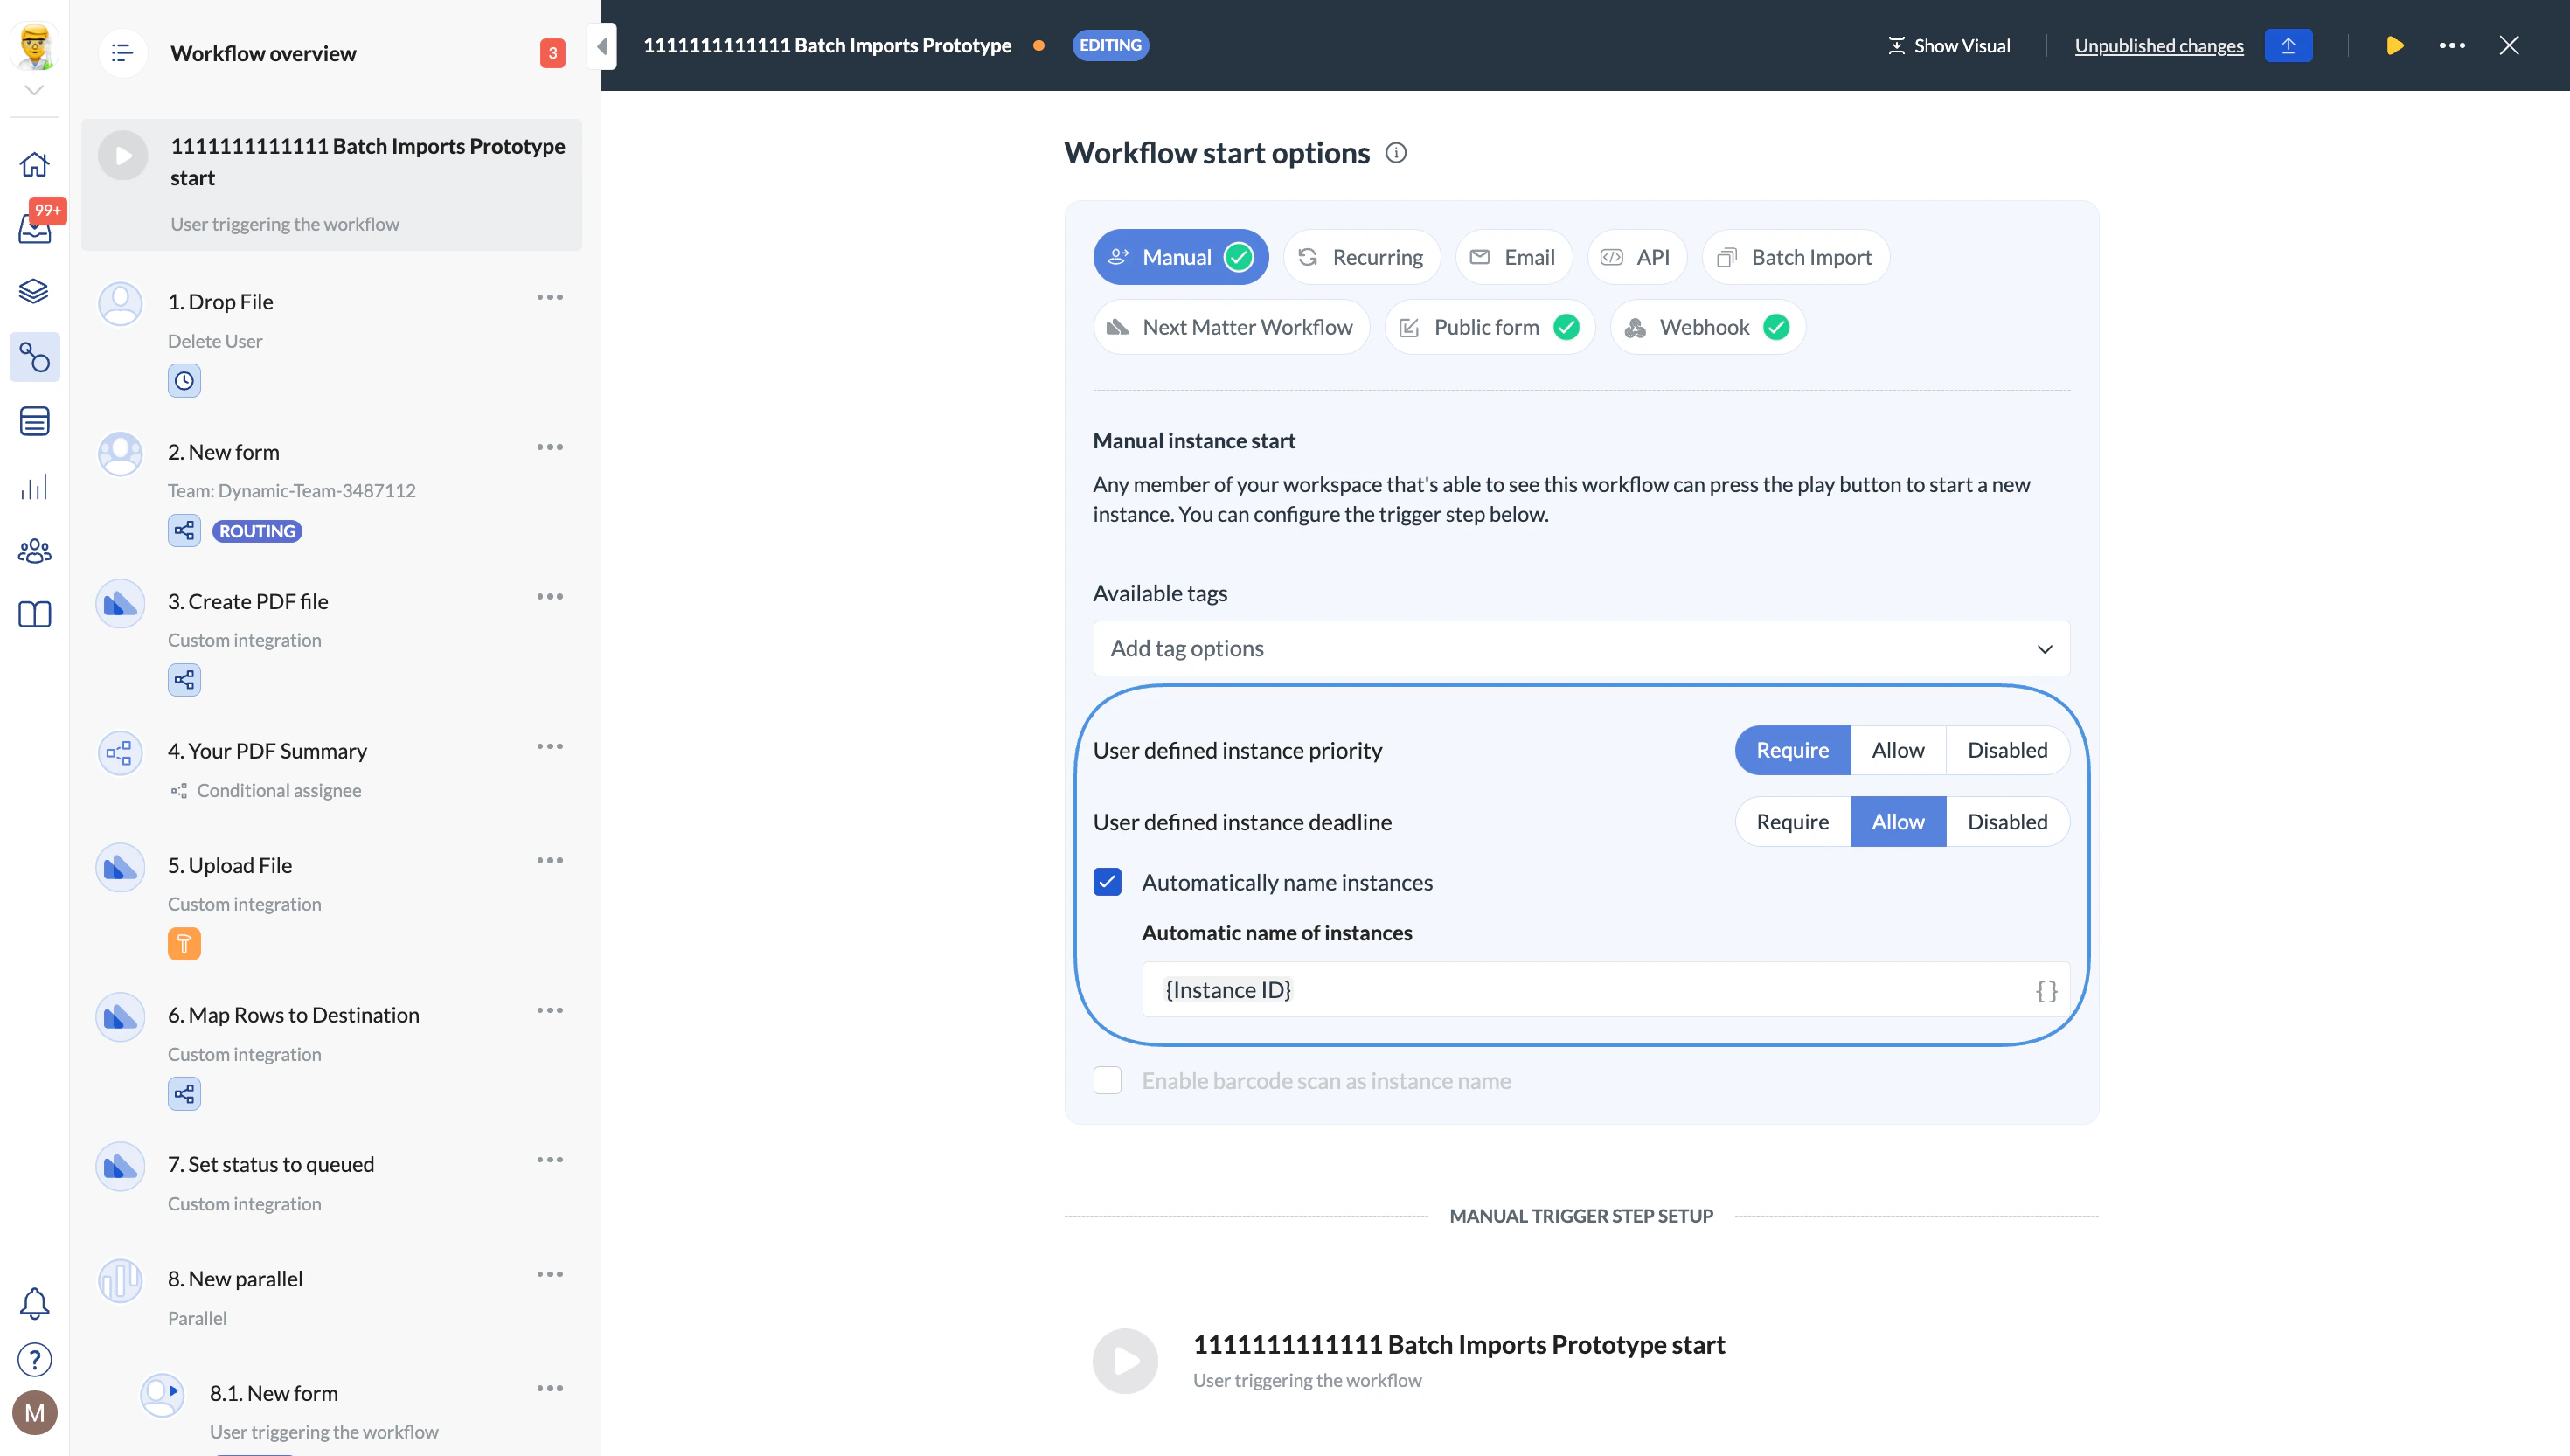The image size is (2570, 1456).
Task: Click the yellow play start-instance icon
Action: (2394, 45)
